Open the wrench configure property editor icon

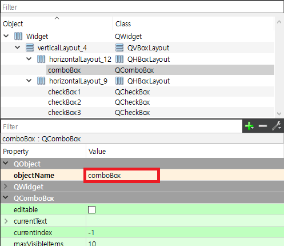[277, 126]
